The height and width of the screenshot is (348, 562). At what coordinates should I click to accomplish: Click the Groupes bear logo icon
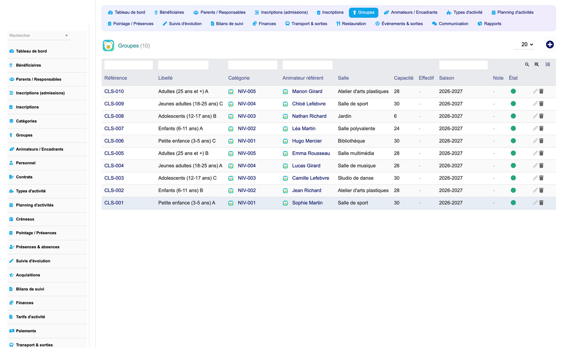109,45
